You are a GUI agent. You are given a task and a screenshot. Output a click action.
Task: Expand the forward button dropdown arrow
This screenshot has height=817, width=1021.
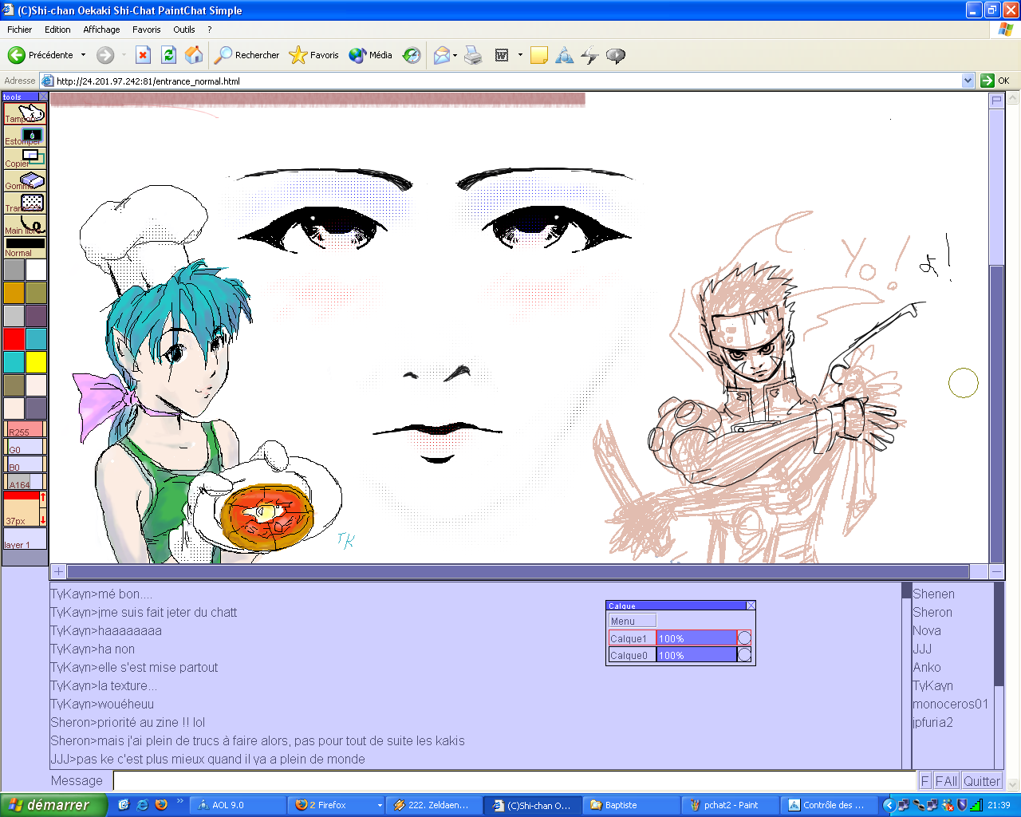click(x=124, y=55)
